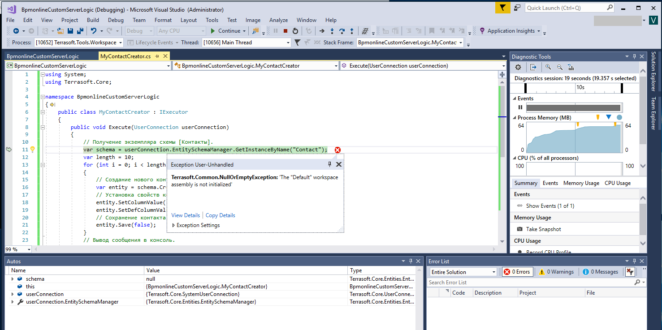This screenshot has height=330, width=662.
Task: Open Solution Explorer side tab
Action: tap(653, 71)
